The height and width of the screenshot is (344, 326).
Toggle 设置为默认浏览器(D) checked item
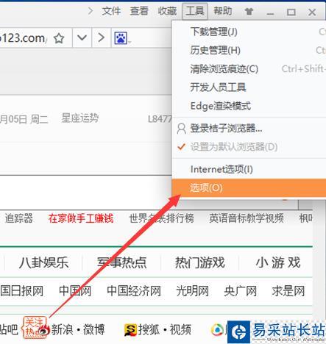tap(249, 147)
